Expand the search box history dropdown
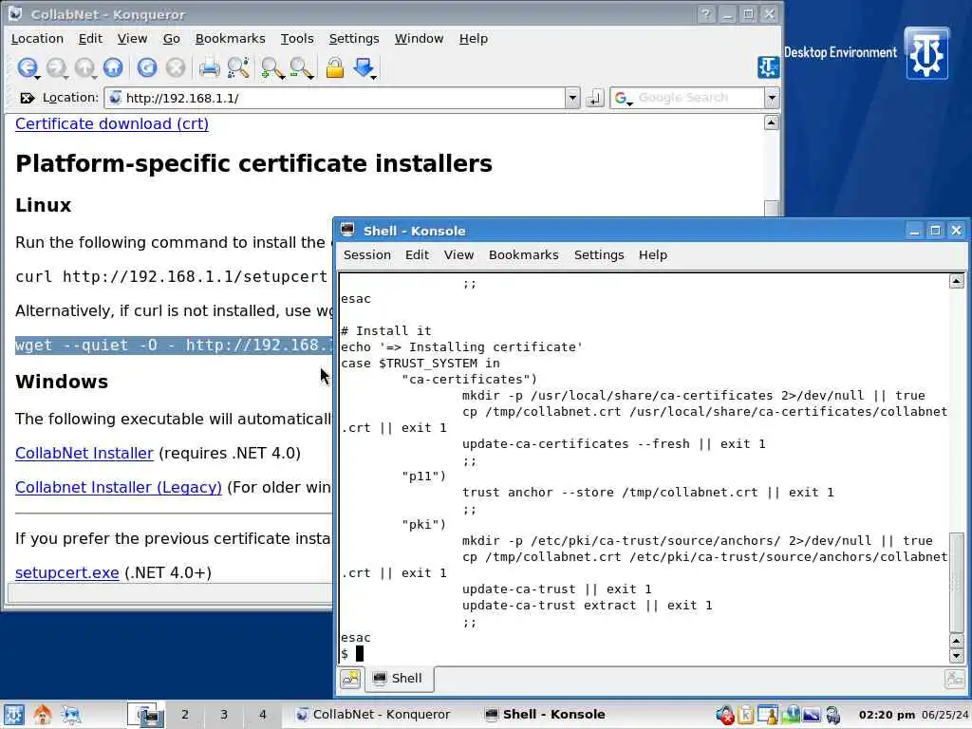 771,98
